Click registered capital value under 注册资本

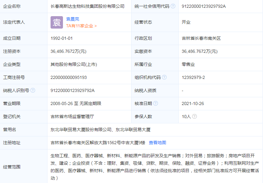coord(69,52)
